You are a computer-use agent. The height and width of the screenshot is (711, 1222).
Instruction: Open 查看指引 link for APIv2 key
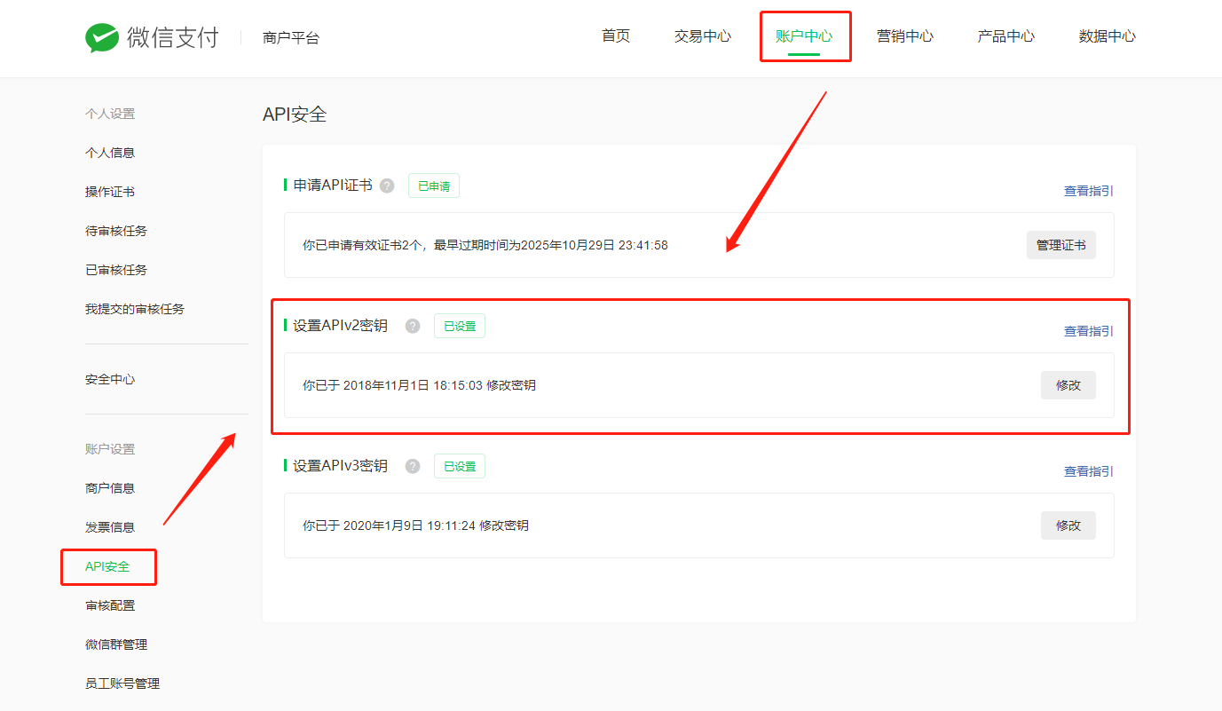[1088, 331]
